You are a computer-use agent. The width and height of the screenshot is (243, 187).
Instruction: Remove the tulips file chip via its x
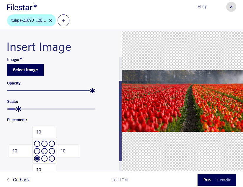pos(50,20)
